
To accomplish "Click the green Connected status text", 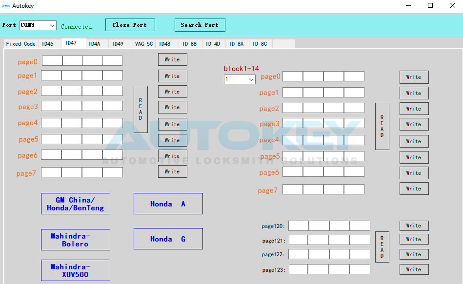I will (76, 26).
